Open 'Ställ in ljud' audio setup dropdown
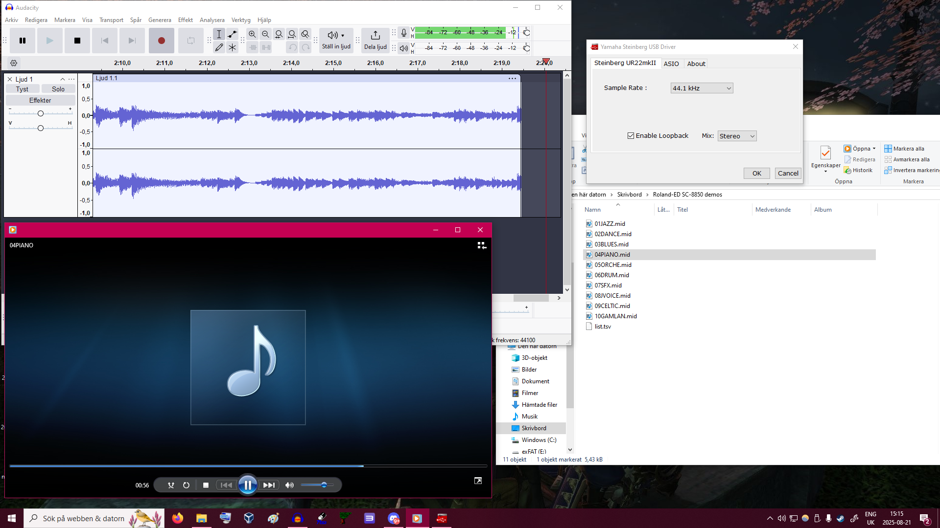The height and width of the screenshot is (528, 940). pos(336,41)
